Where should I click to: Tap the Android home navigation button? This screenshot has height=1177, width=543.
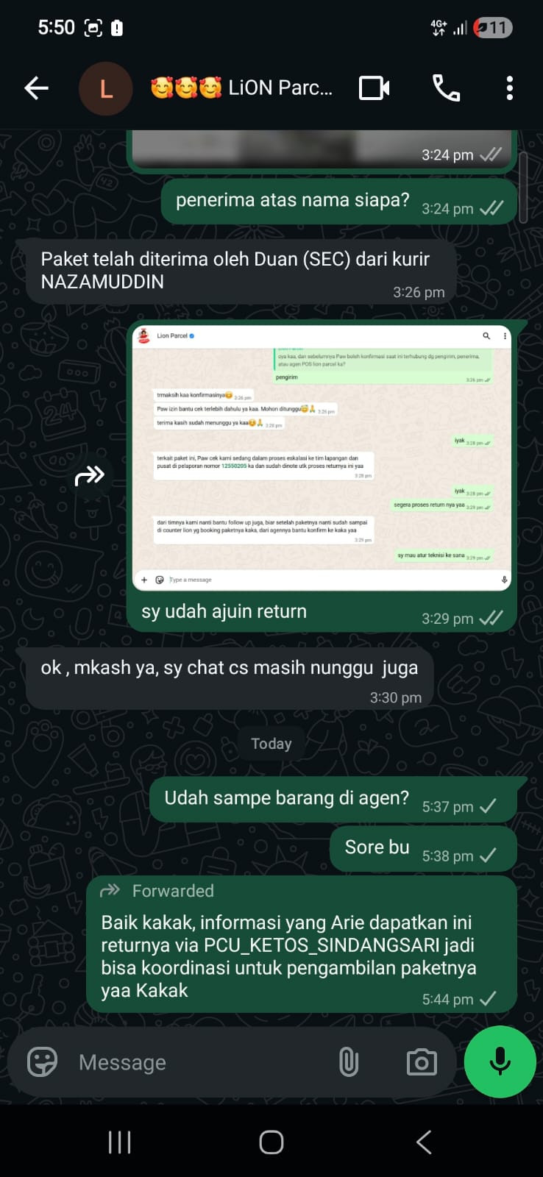pos(271,1142)
